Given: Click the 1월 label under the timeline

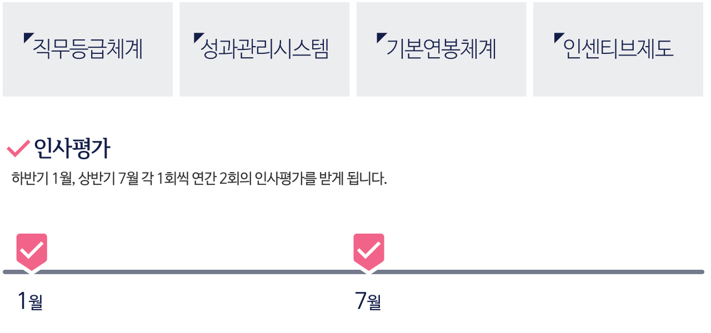Looking at the screenshot, I should click(30, 301).
